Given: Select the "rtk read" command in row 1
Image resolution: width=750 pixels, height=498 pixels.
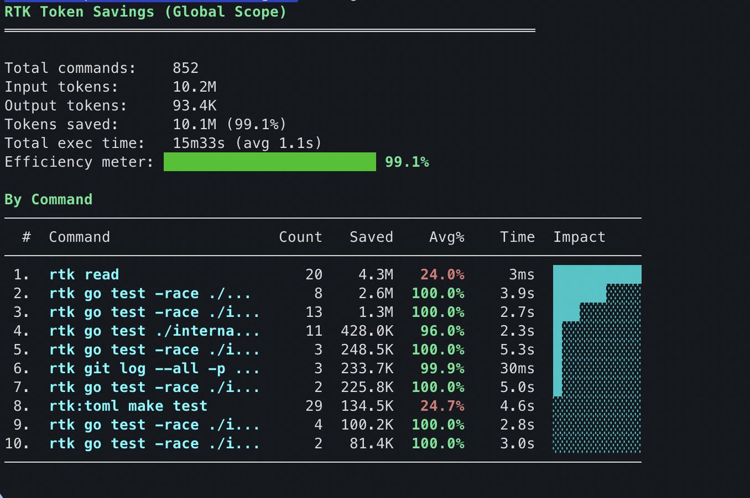Looking at the screenshot, I should coord(84,275).
